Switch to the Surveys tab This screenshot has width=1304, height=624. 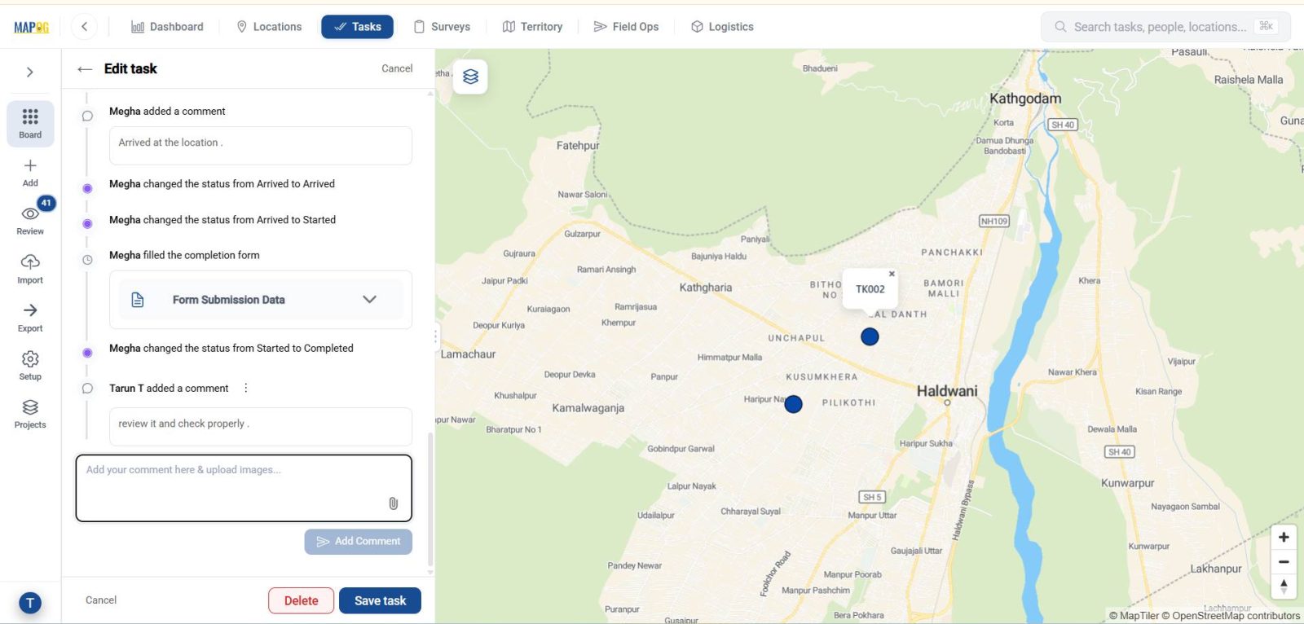pos(442,27)
